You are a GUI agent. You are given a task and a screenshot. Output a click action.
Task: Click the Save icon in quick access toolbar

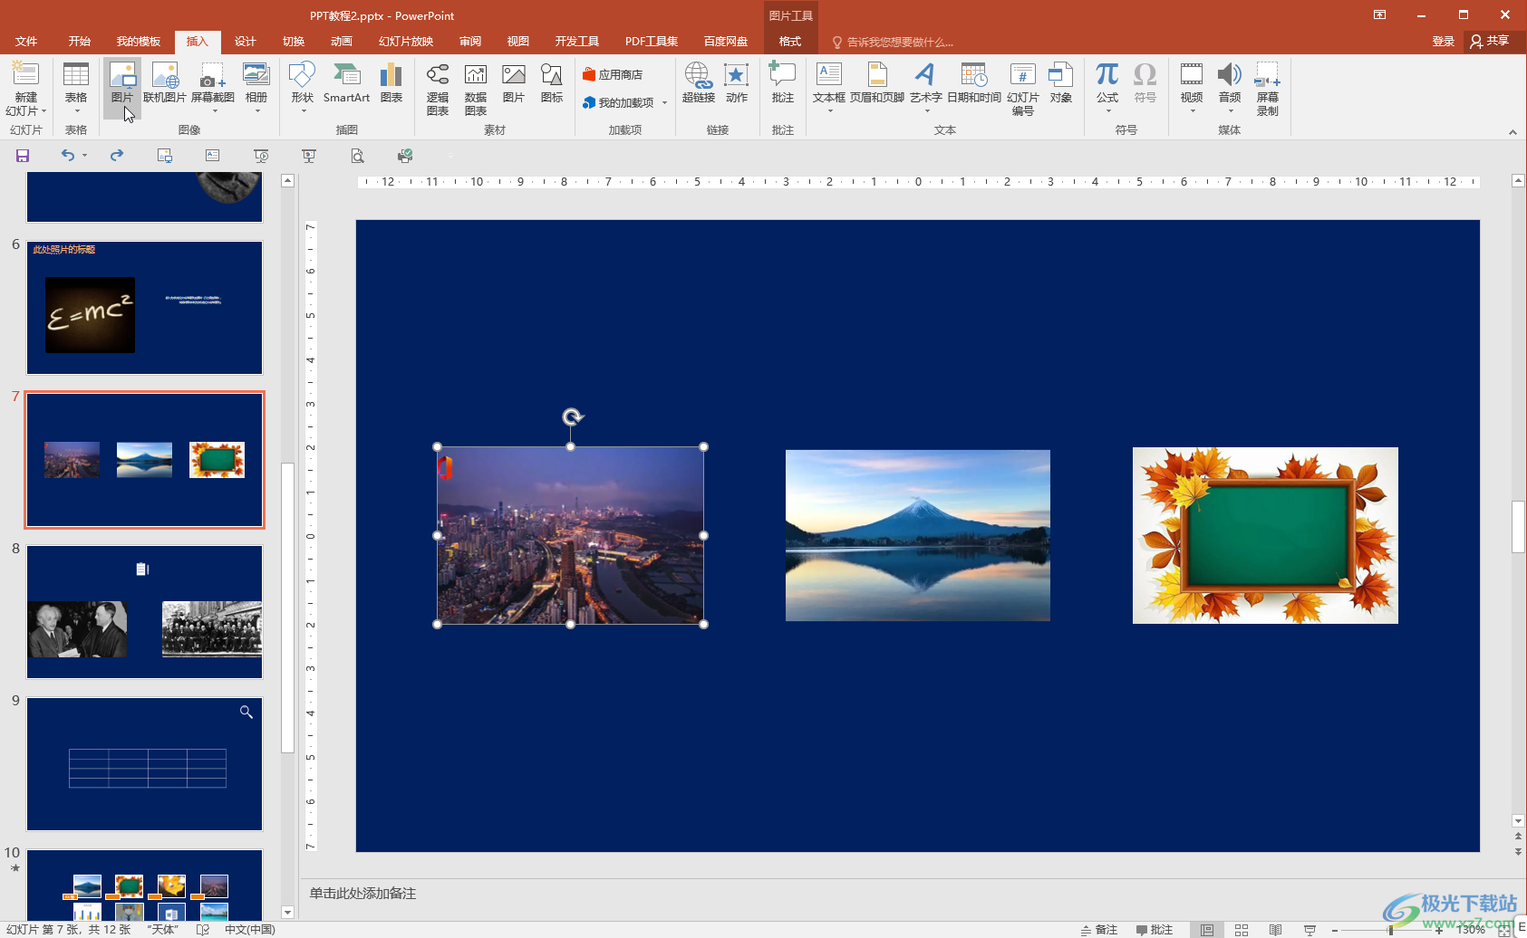point(23,156)
